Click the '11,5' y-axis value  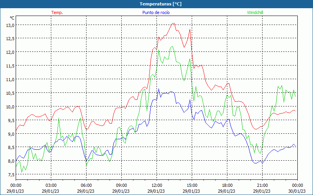click(x=10, y=66)
